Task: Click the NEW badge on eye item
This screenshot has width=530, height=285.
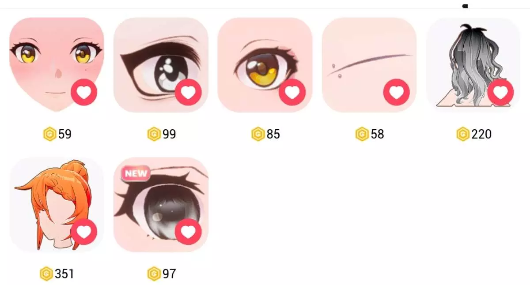Action: coord(135,173)
